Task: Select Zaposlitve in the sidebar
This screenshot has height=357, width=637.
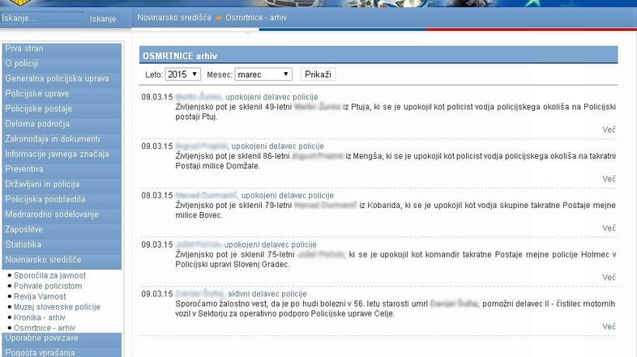Action: point(24,230)
